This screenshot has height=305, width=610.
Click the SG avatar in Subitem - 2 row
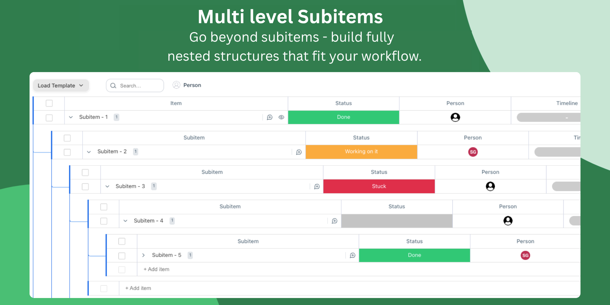473,152
